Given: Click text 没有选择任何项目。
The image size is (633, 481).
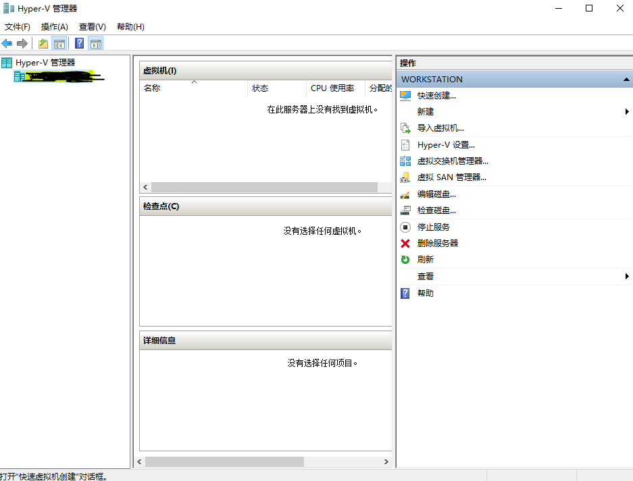Looking at the screenshot, I should point(322,363).
